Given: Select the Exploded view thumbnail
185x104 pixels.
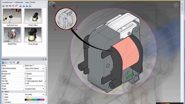Looking at the screenshot, I should click(x=12, y=16).
